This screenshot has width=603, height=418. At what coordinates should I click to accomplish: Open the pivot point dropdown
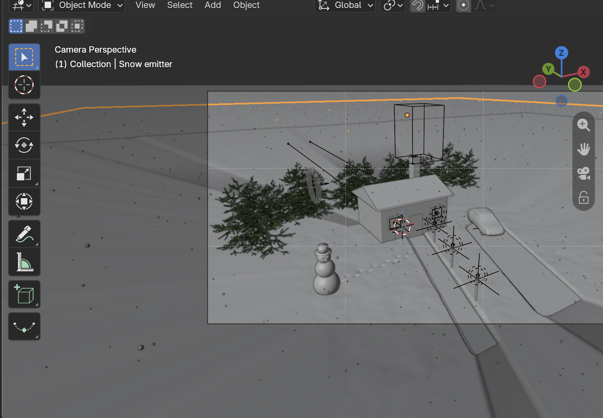tap(393, 5)
